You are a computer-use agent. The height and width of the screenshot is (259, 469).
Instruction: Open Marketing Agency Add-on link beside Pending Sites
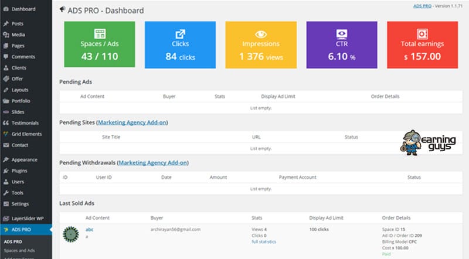click(132, 122)
